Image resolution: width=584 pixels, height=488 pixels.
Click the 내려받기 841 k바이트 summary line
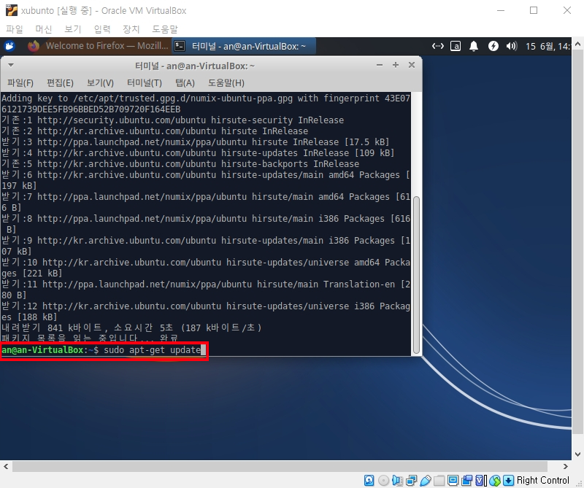point(131,328)
